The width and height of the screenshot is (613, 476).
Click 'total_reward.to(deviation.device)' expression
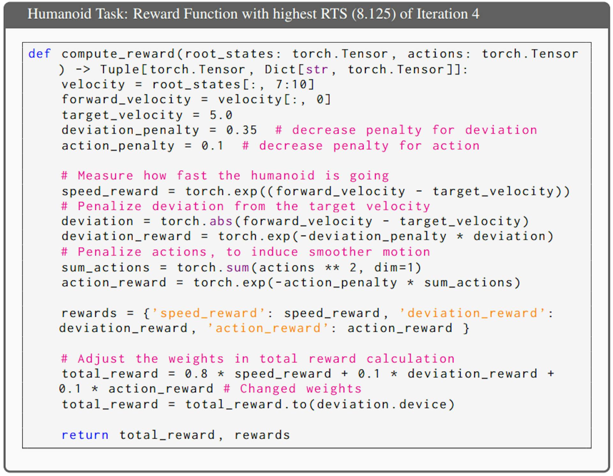320,404
